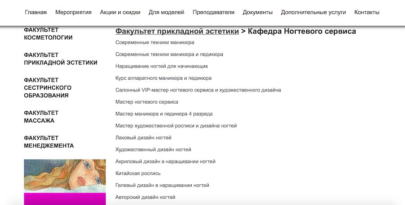The width and height of the screenshot is (405, 205).
Task: Open Акции и скидки menu item
Action: click(120, 12)
